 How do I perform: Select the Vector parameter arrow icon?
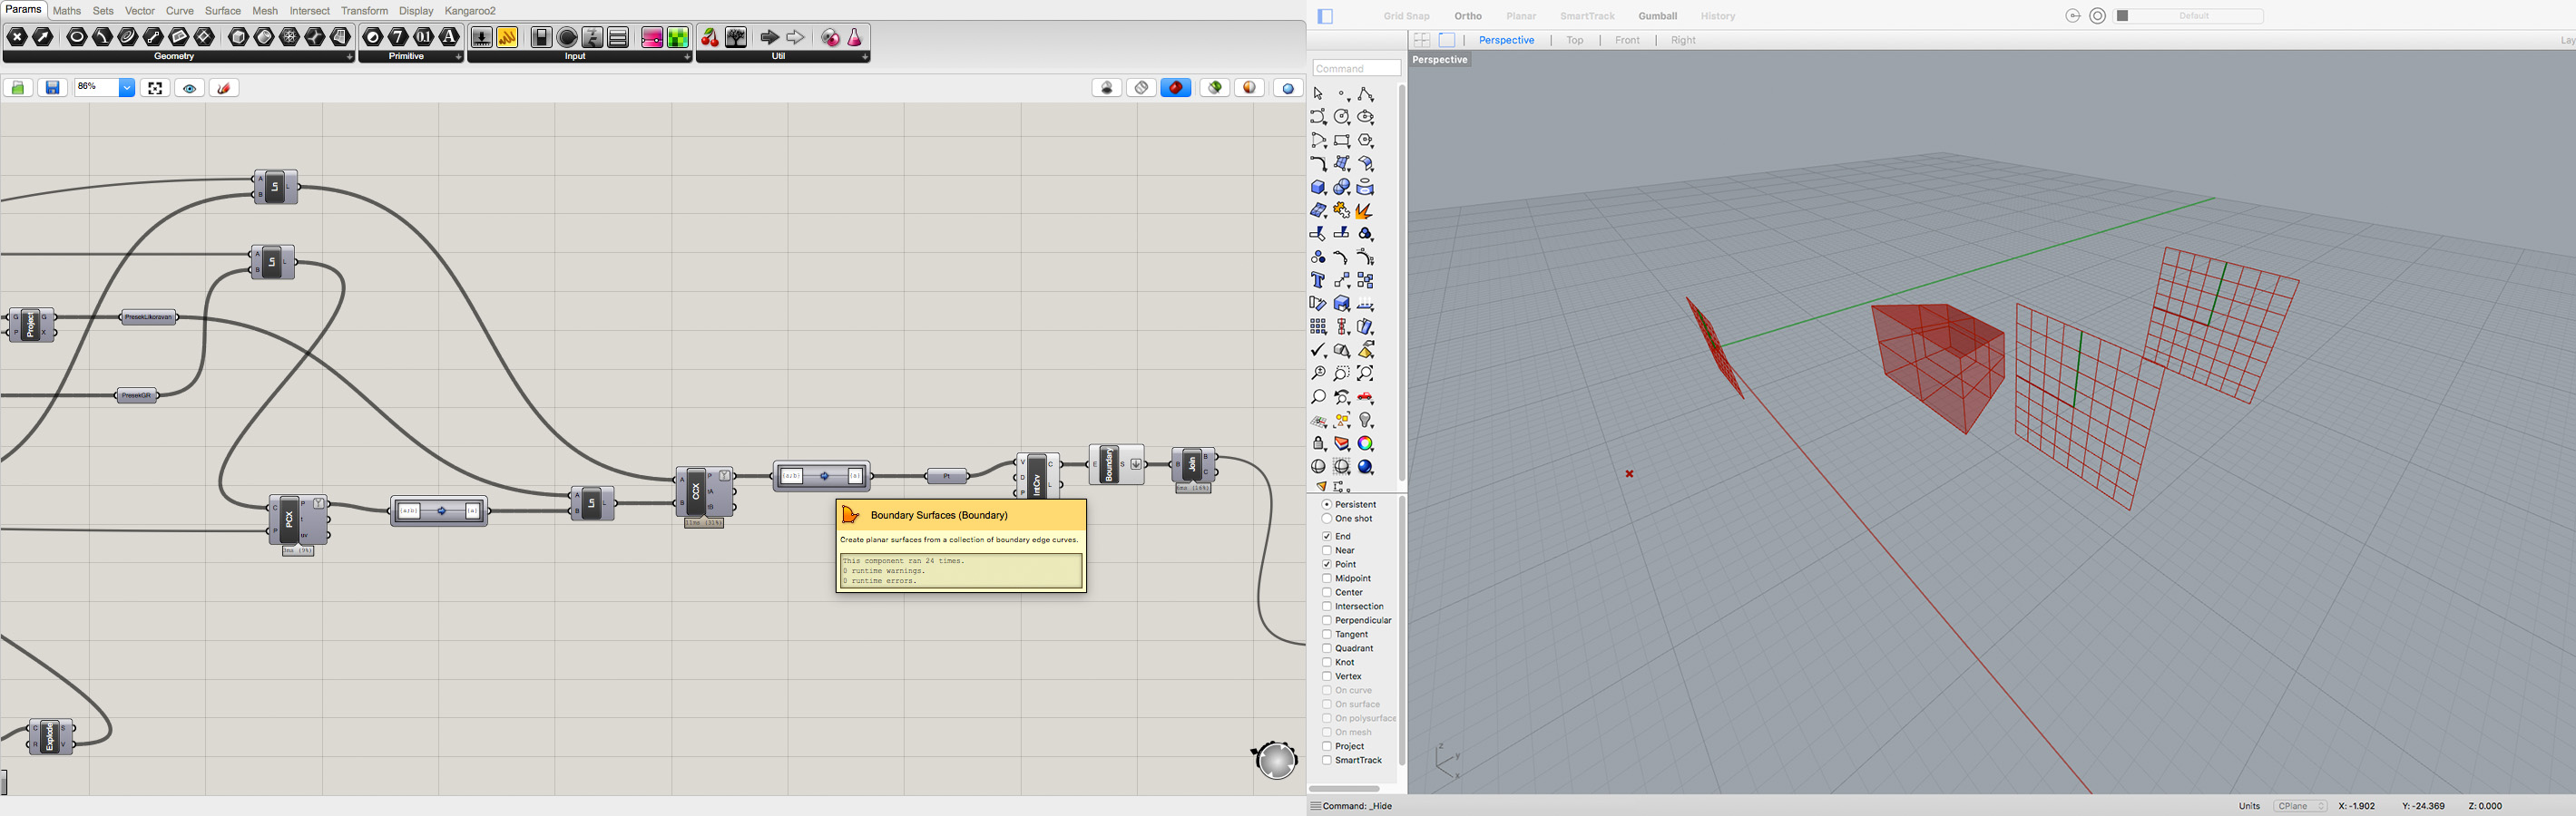(43, 37)
